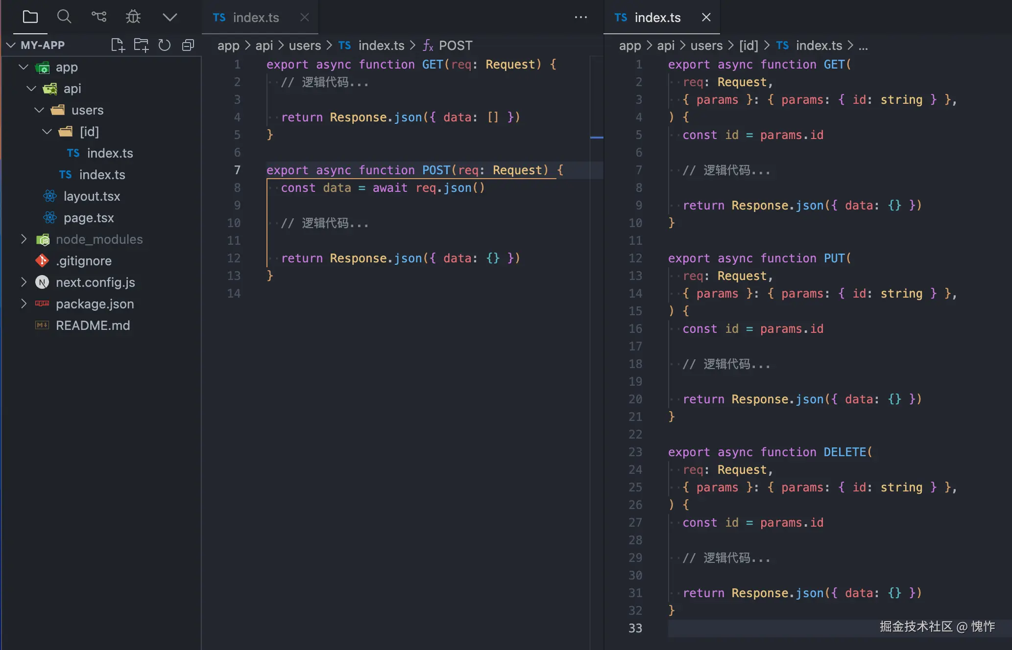Open editor more actions ellipsis
Viewport: 1012px width, 650px height.
[x=581, y=18]
